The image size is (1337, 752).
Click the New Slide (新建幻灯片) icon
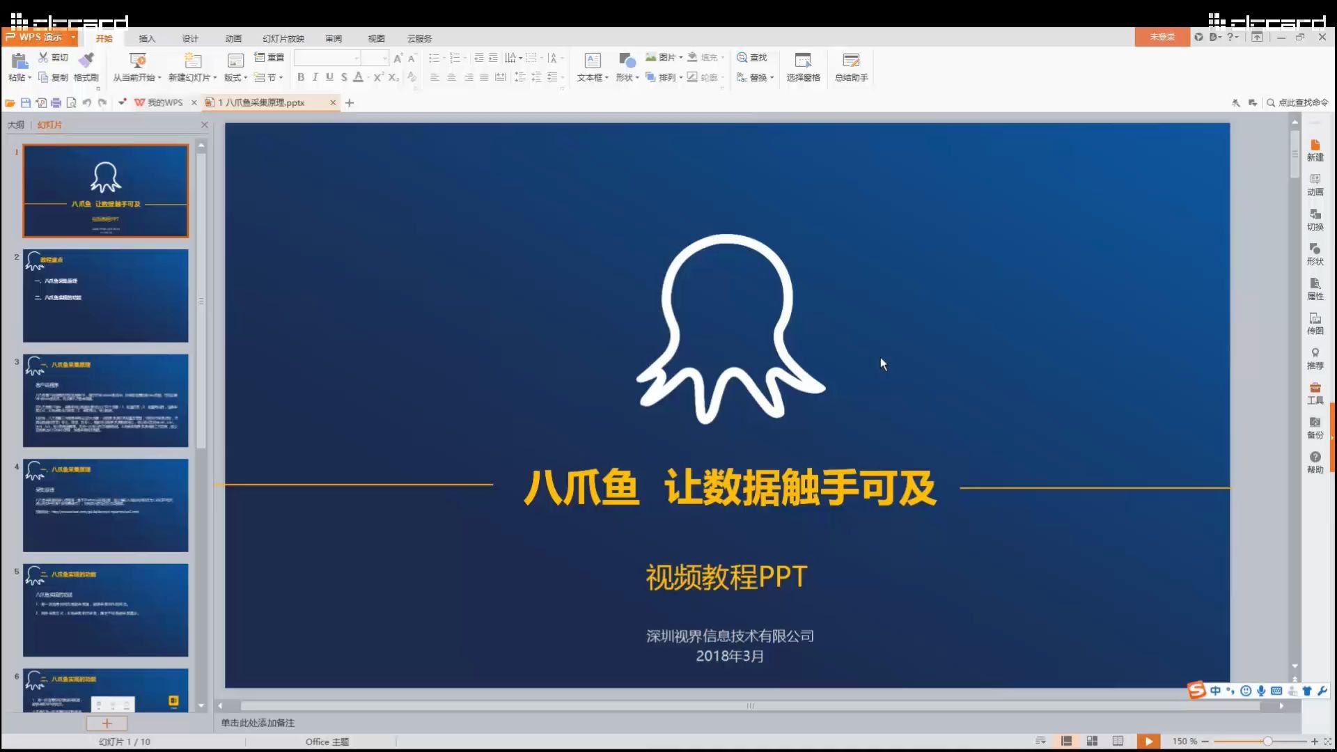193,61
